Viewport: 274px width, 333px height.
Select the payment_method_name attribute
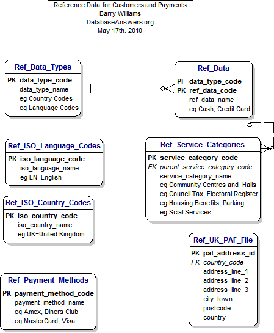coord(49,302)
